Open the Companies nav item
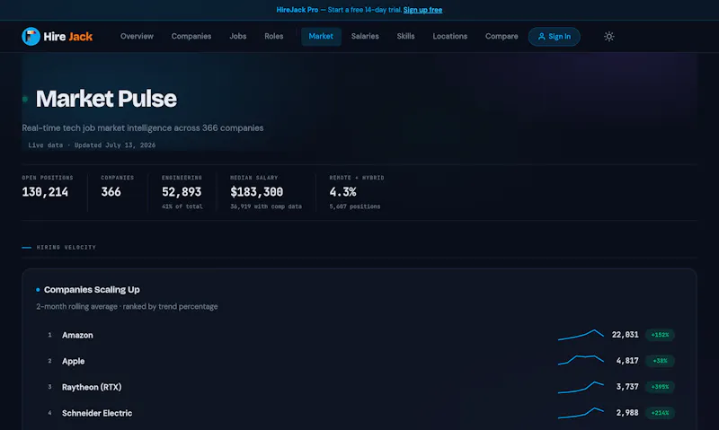Image resolution: width=719 pixels, height=430 pixels. click(191, 36)
